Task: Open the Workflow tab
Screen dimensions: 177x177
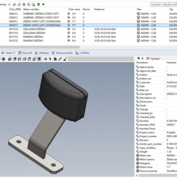Action: pos(82,53)
